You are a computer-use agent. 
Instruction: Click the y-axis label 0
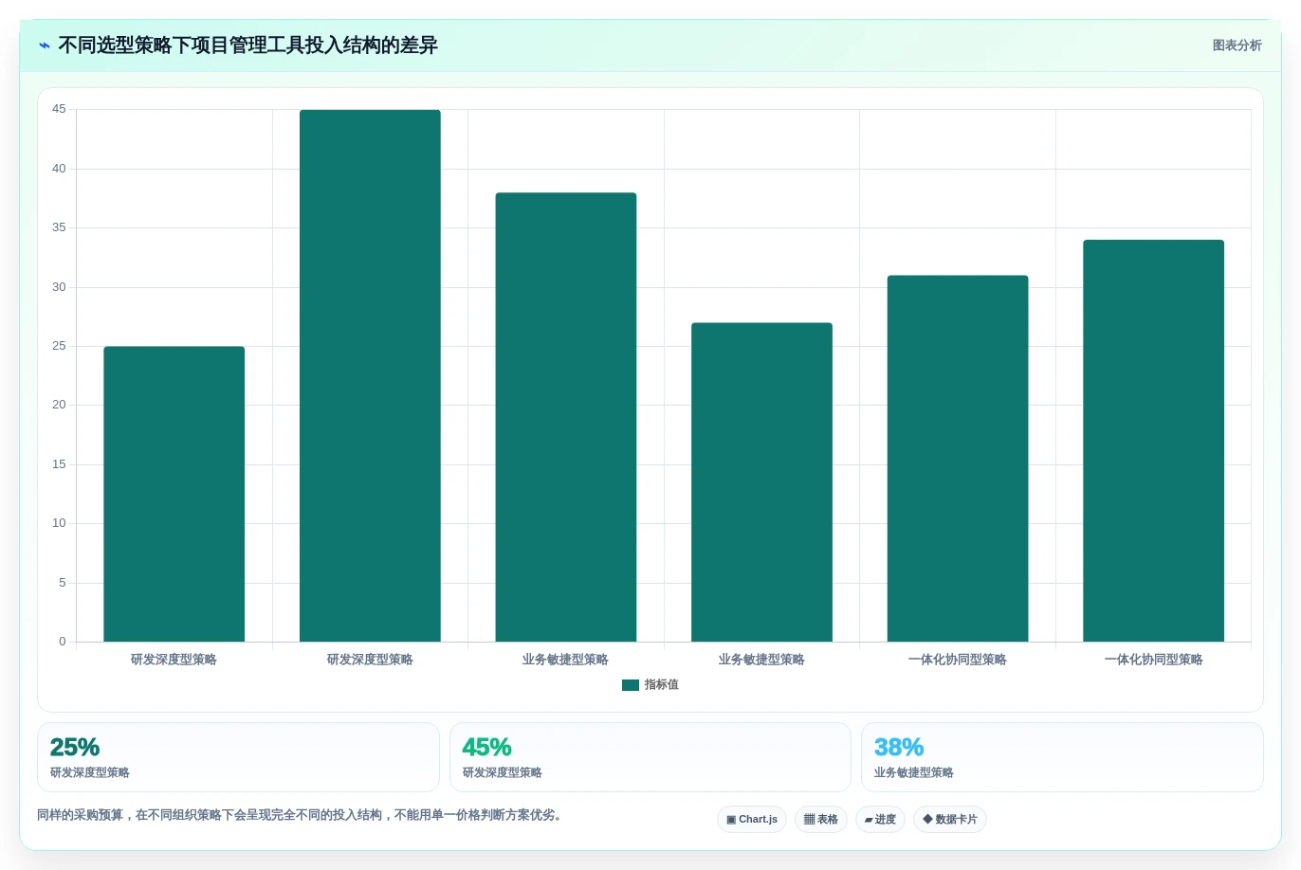[63, 642]
